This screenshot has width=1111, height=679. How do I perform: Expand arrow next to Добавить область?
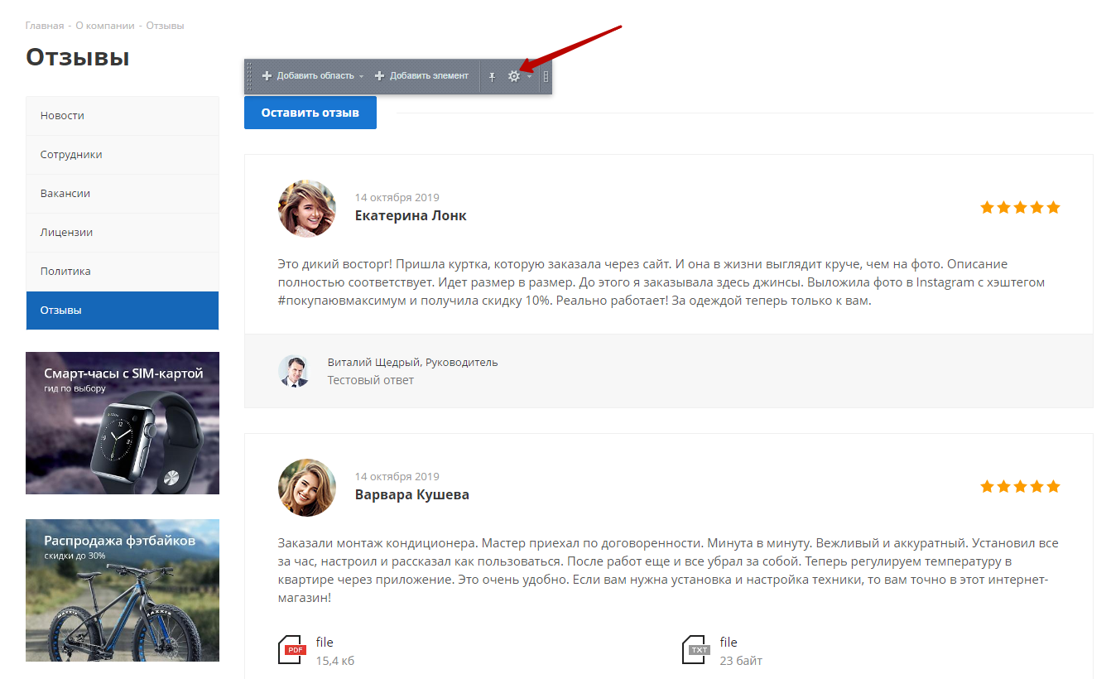361,77
